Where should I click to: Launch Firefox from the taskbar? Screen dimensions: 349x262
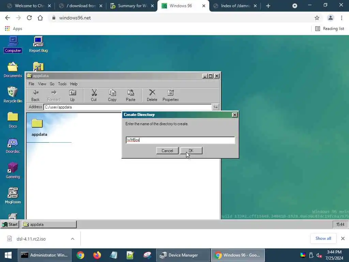point(97,255)
